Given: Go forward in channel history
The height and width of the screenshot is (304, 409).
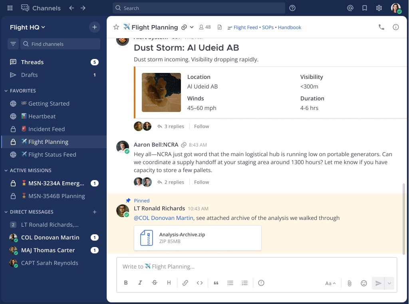Looking at the screenshot, I should click(x=83, y=8).
